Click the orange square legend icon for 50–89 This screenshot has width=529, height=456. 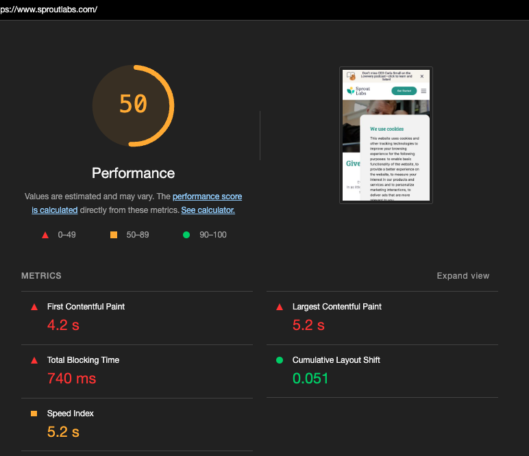point(114,235)
